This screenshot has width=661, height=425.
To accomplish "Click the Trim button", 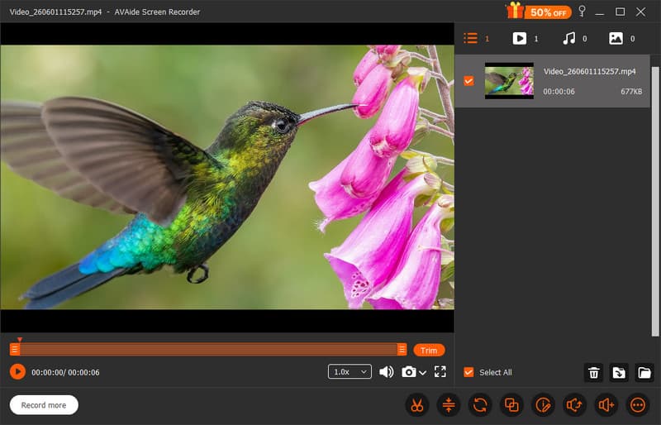I will click(429, 351).
